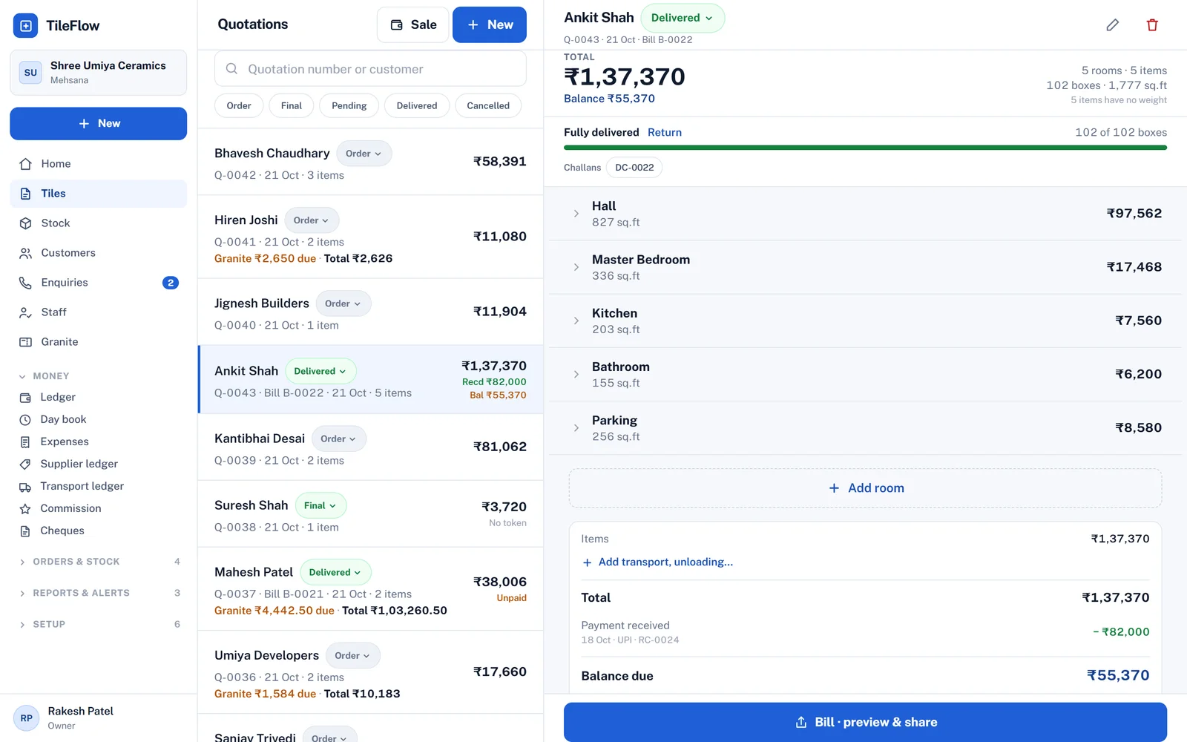Expand the SETUP sidebar section

point(98,624)
